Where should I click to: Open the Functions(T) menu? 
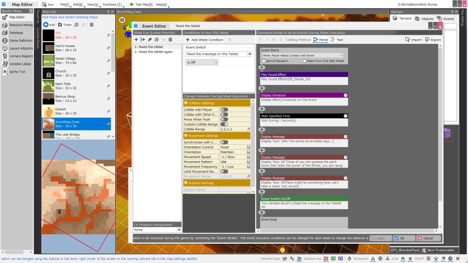point(112,5)
